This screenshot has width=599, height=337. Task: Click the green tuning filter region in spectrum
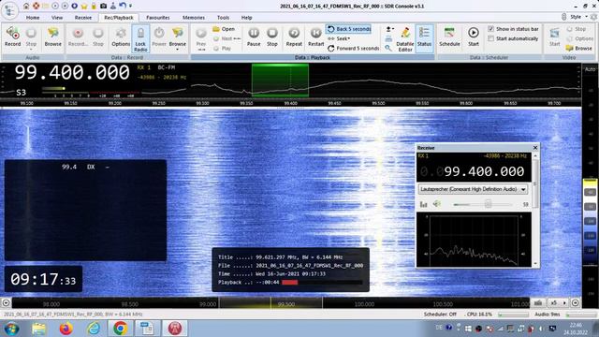(x=280, y=80)
